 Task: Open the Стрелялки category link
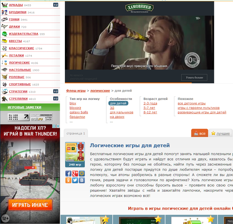[18, 99]
